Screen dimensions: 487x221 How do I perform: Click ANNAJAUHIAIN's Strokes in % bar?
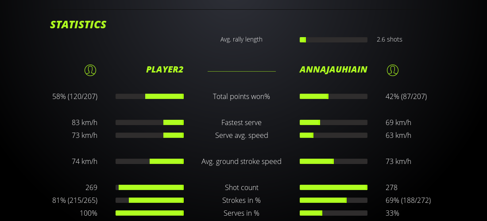(333, 200)
